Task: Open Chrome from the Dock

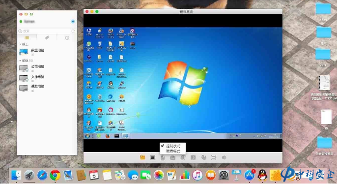Action: (55, 175)
